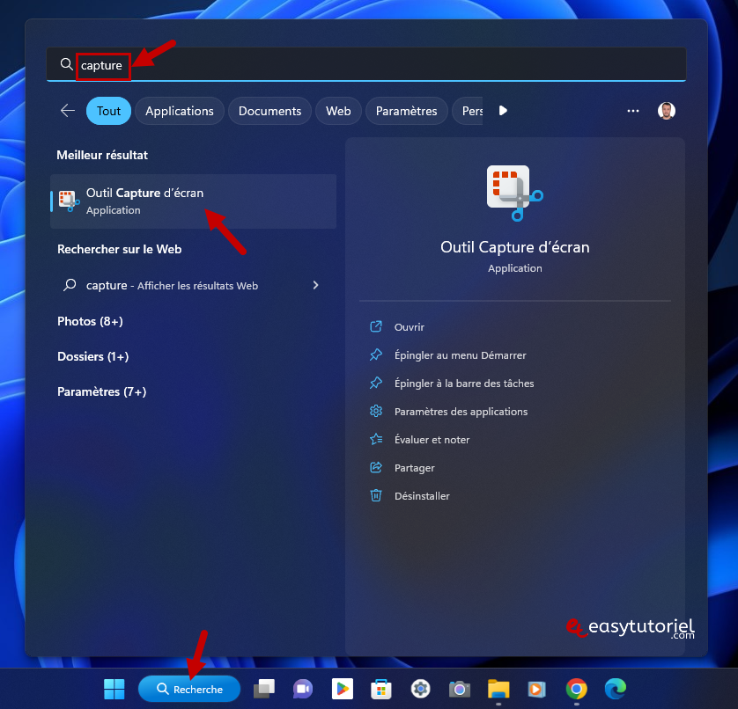
Task: Launch Microsoft Edge from the taskbar
Action: click(616, 689)
